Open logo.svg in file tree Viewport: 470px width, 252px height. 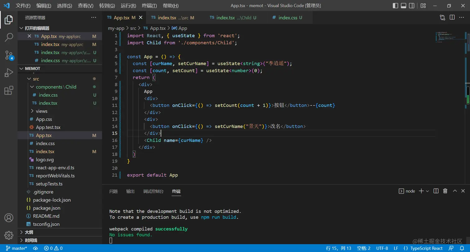(x=60, y=160)
